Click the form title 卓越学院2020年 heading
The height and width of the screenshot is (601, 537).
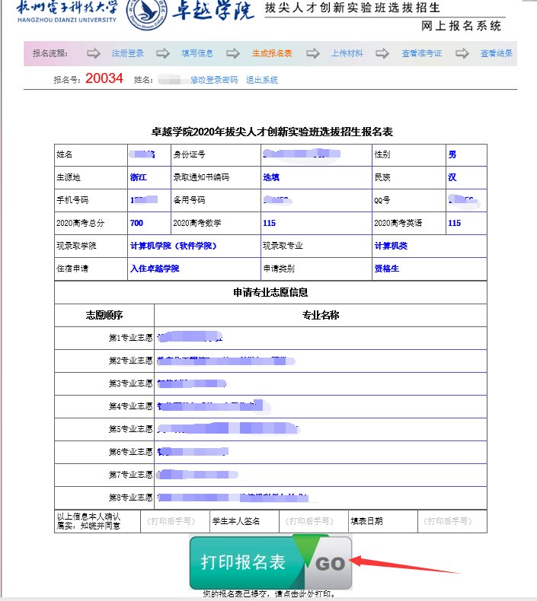pyautogui.click(x=272, y=132)
